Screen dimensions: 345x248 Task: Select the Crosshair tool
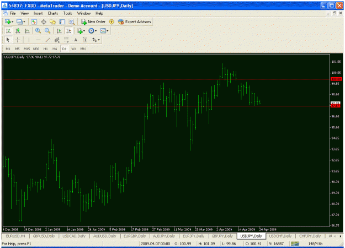point(18,40)
